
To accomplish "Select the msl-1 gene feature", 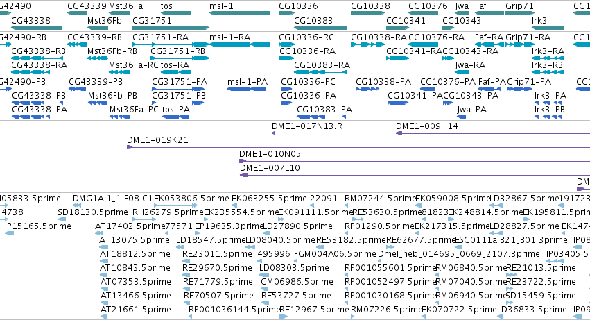I will 239,13.
